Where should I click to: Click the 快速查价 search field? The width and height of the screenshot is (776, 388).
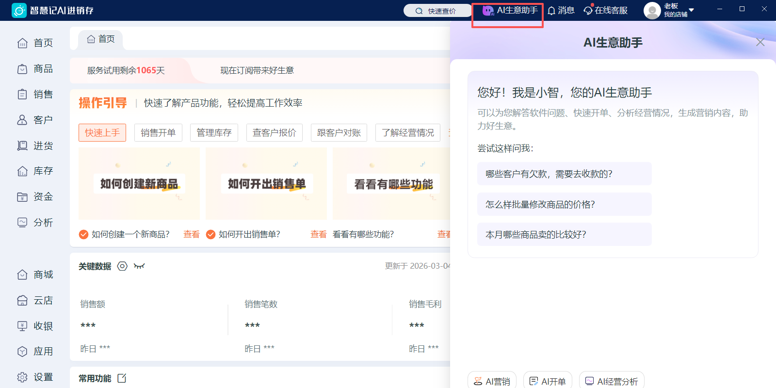437,11
